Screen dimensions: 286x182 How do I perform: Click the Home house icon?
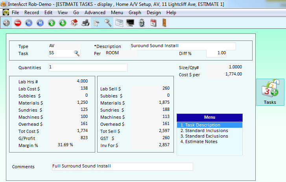pyautogui.click(x=74, y=23)
